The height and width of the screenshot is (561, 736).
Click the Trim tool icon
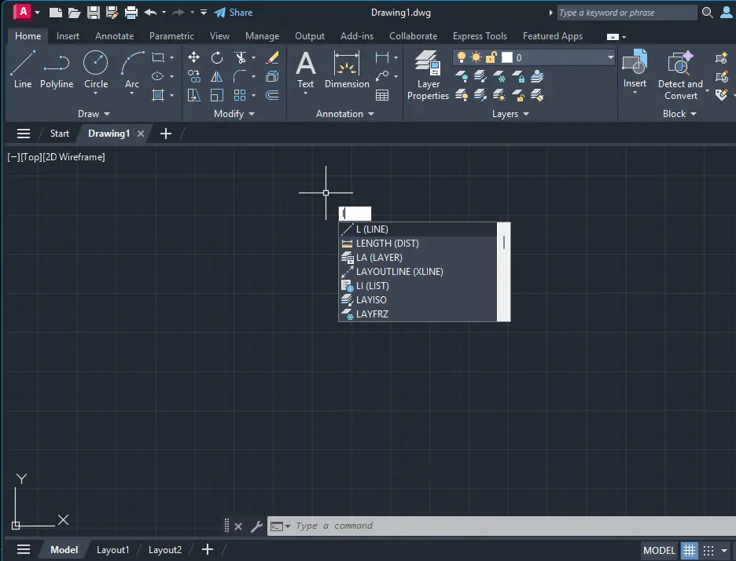tap(241, 57)
